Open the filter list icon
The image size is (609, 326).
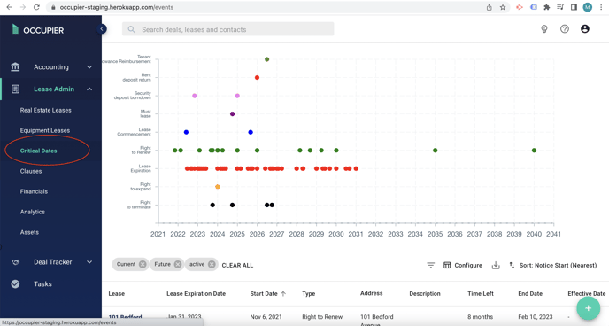(x=431, y=265)
